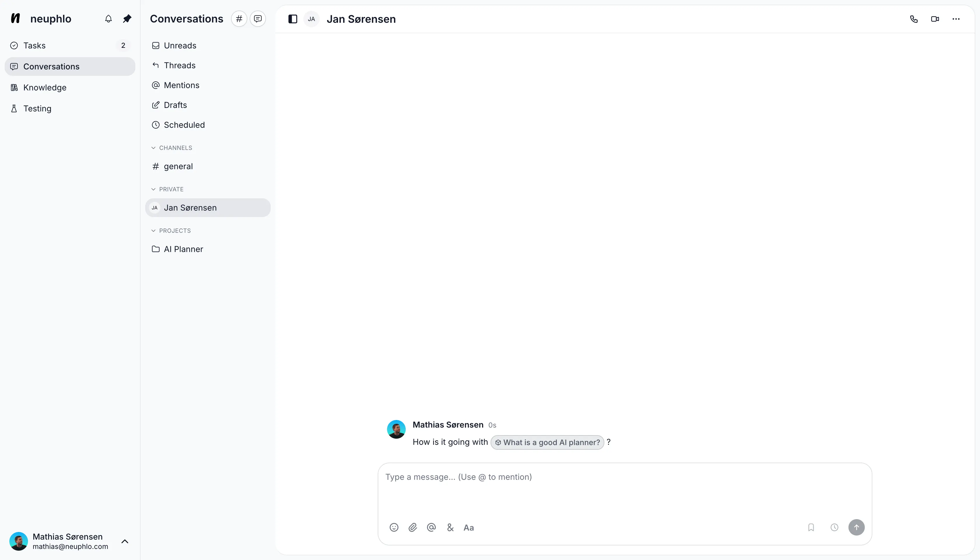This screenshot has height=560, width=980.
Task: Start a video call from the header
Action: pyautogui.click(x=935, y=18)
